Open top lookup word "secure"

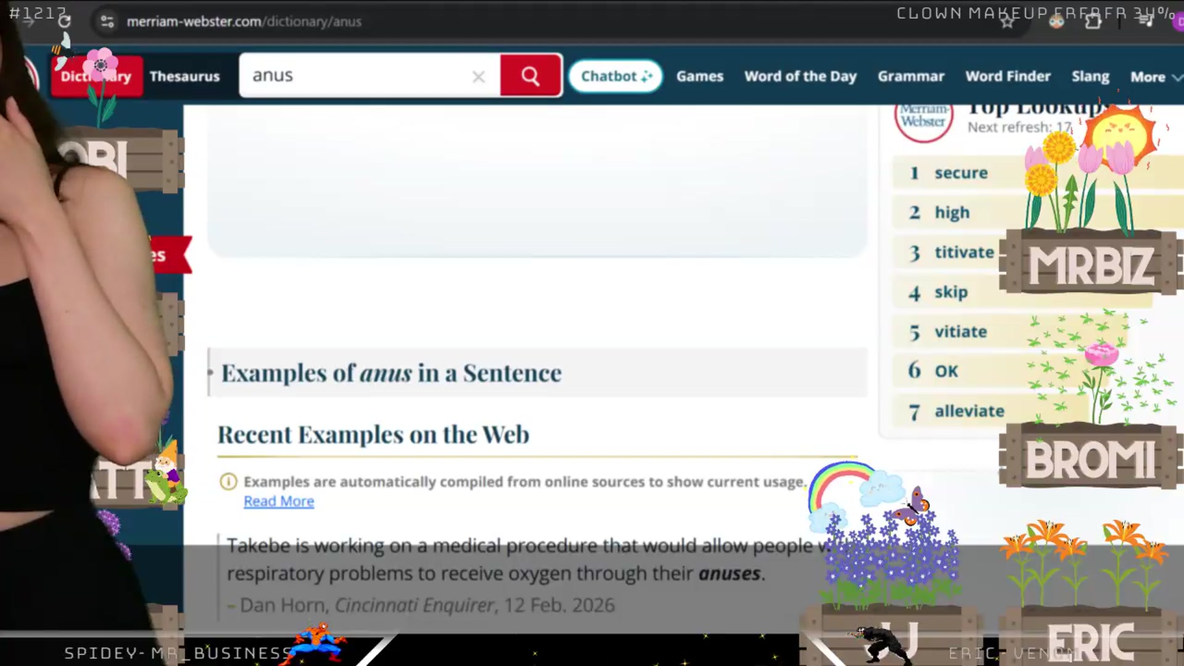coord(961,173)
